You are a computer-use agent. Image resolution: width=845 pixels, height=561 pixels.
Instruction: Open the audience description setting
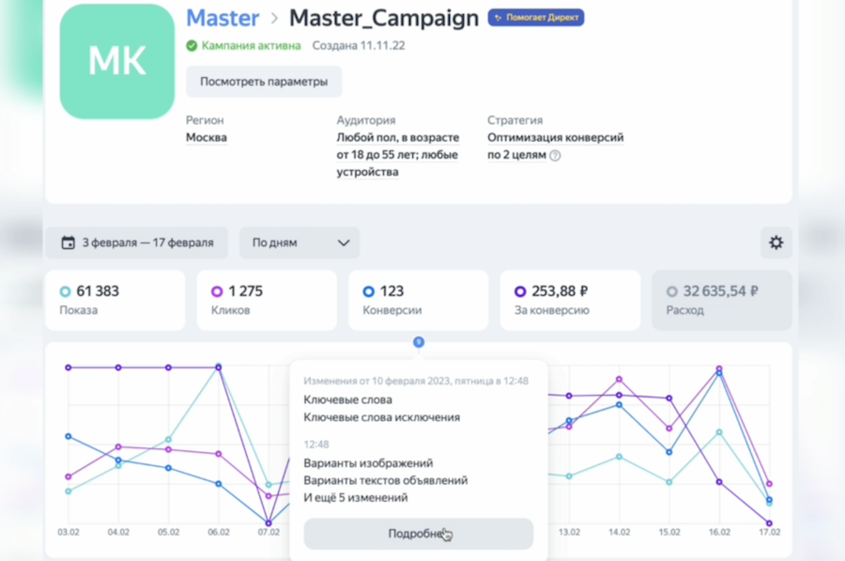(x=396, y=155)
